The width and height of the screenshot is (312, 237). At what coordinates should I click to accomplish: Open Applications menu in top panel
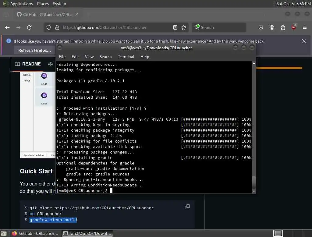click(x=22, y=4)
